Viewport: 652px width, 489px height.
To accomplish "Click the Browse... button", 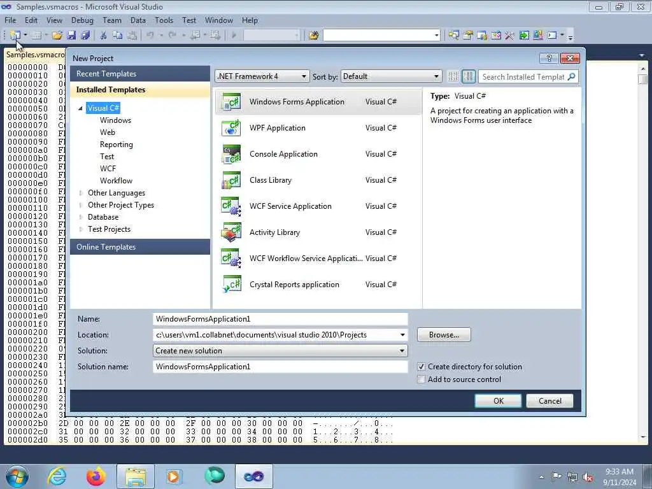I will coord(444,335).
